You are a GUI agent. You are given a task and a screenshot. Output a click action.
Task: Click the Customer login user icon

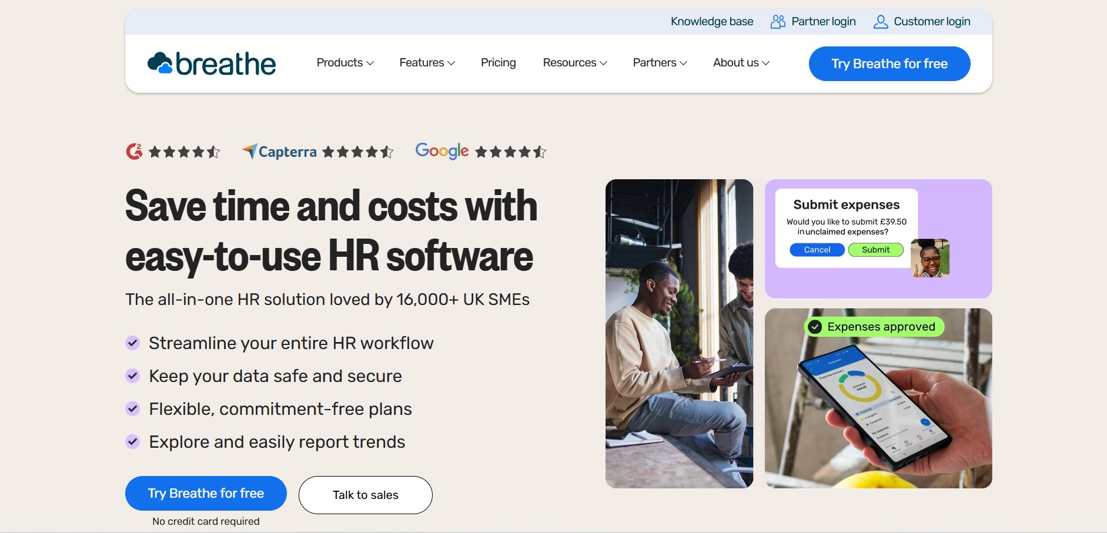pyautogui.click(x=880, y=22)
